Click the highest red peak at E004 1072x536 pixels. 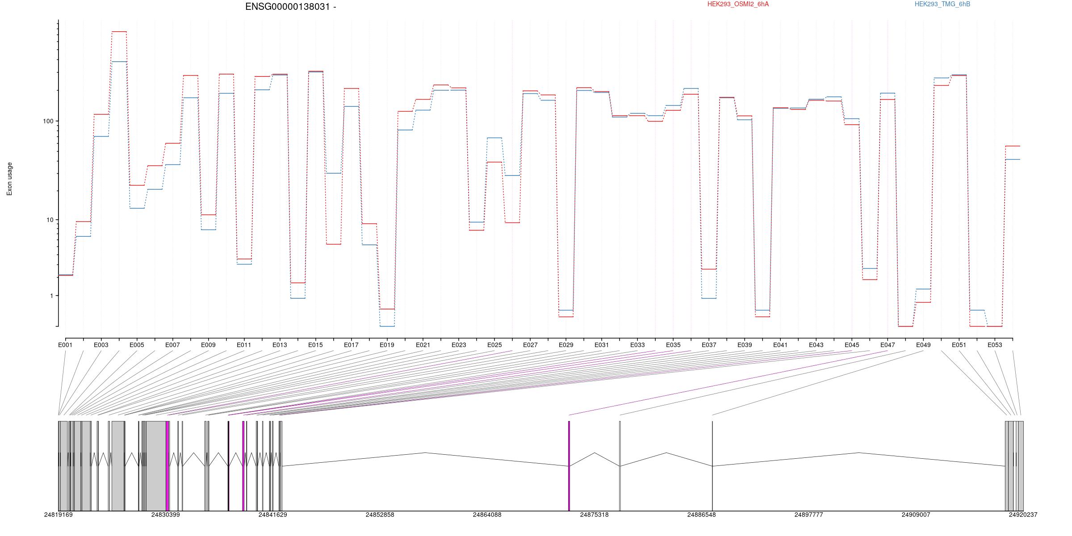(x=119, y=32)
